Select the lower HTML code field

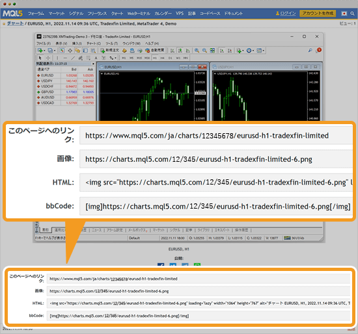tap(199, 303)
